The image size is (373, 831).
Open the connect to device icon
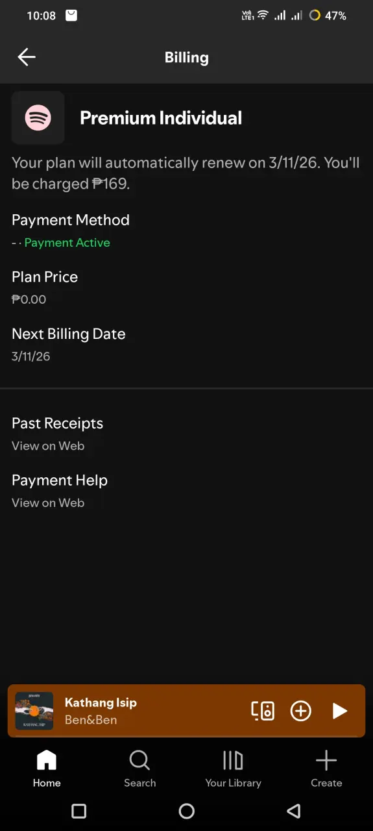[x=263, y=711]
